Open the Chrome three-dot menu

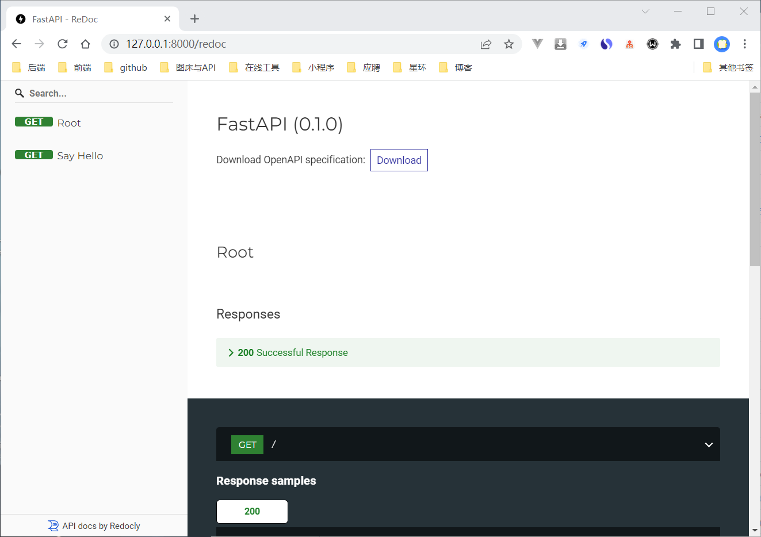pyautogui.click(x=744, y=44)
